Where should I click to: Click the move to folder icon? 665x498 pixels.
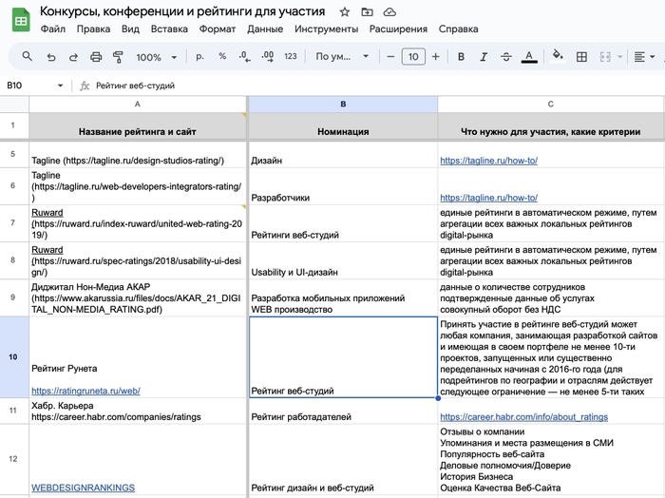(x=367, y=11)
